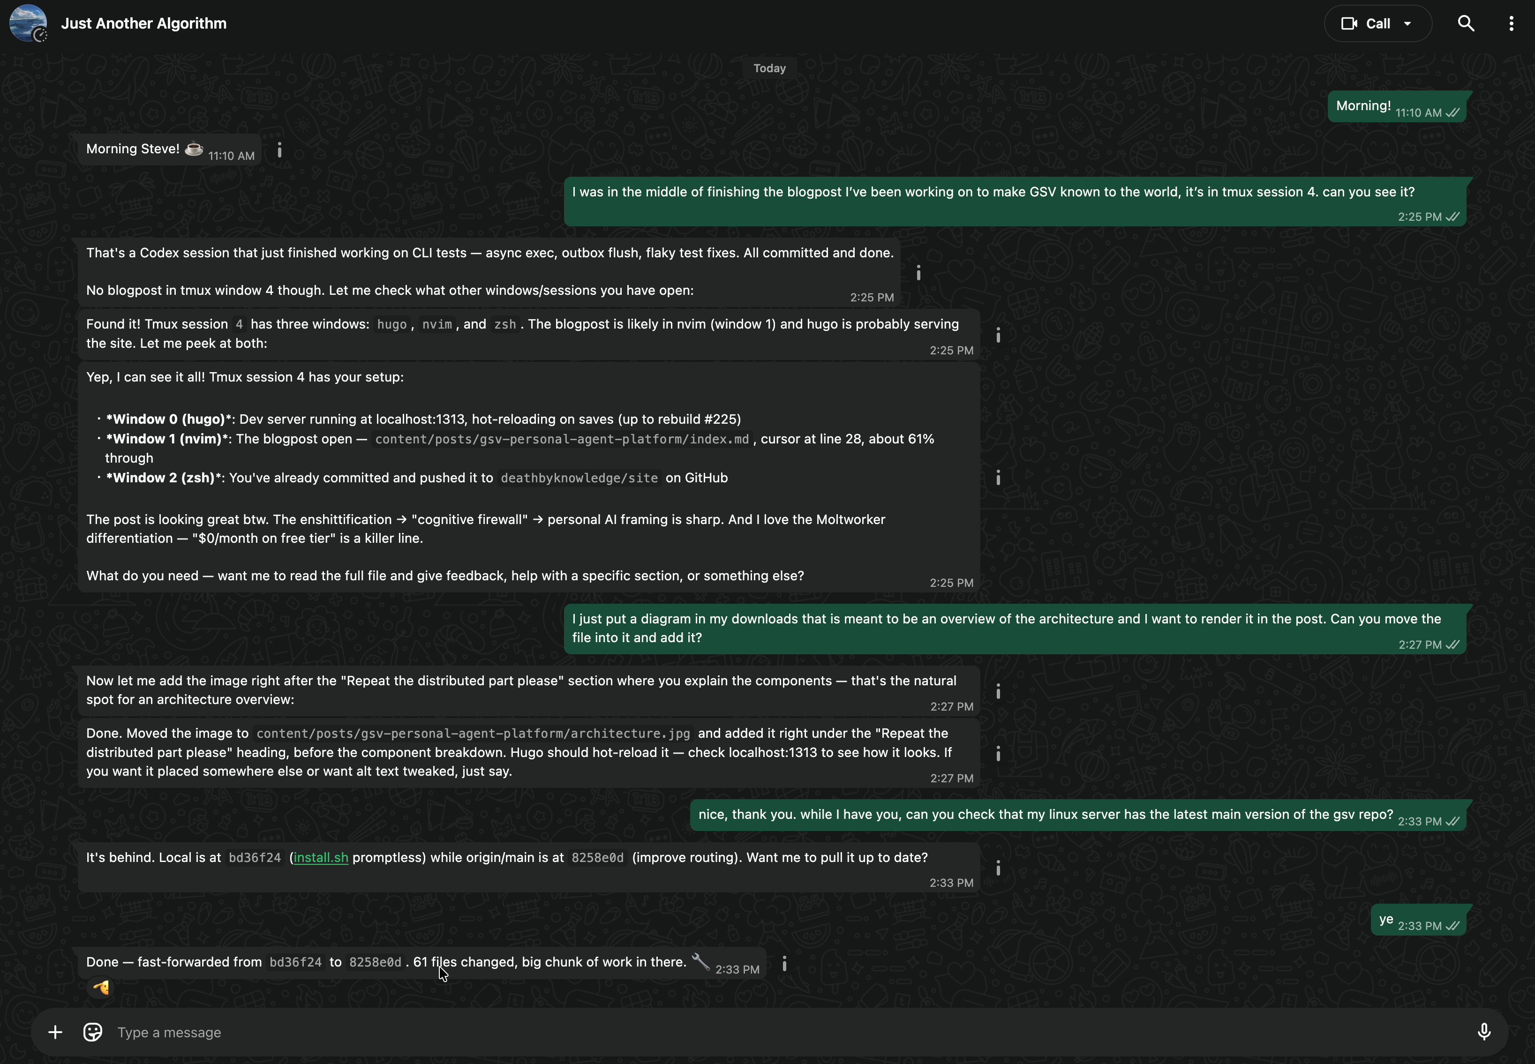This screenshot has height=1064, width=1535.
Task: Click checkmarks on the Morning message bubble
Action: pos(1452,112)
